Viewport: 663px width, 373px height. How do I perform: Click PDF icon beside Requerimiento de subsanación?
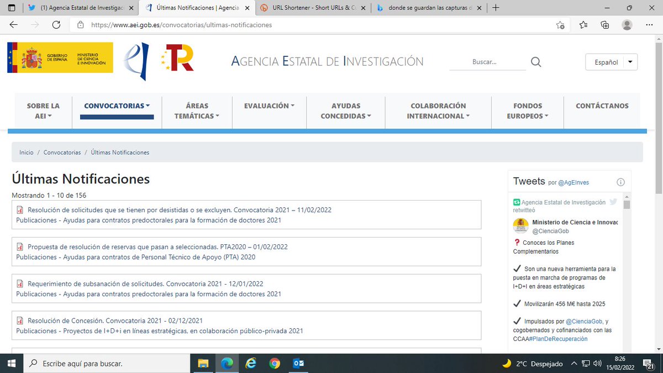(x=20, y=284)
